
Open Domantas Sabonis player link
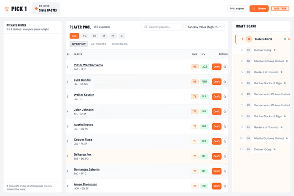pyautogui.click(x=87, y=170)
